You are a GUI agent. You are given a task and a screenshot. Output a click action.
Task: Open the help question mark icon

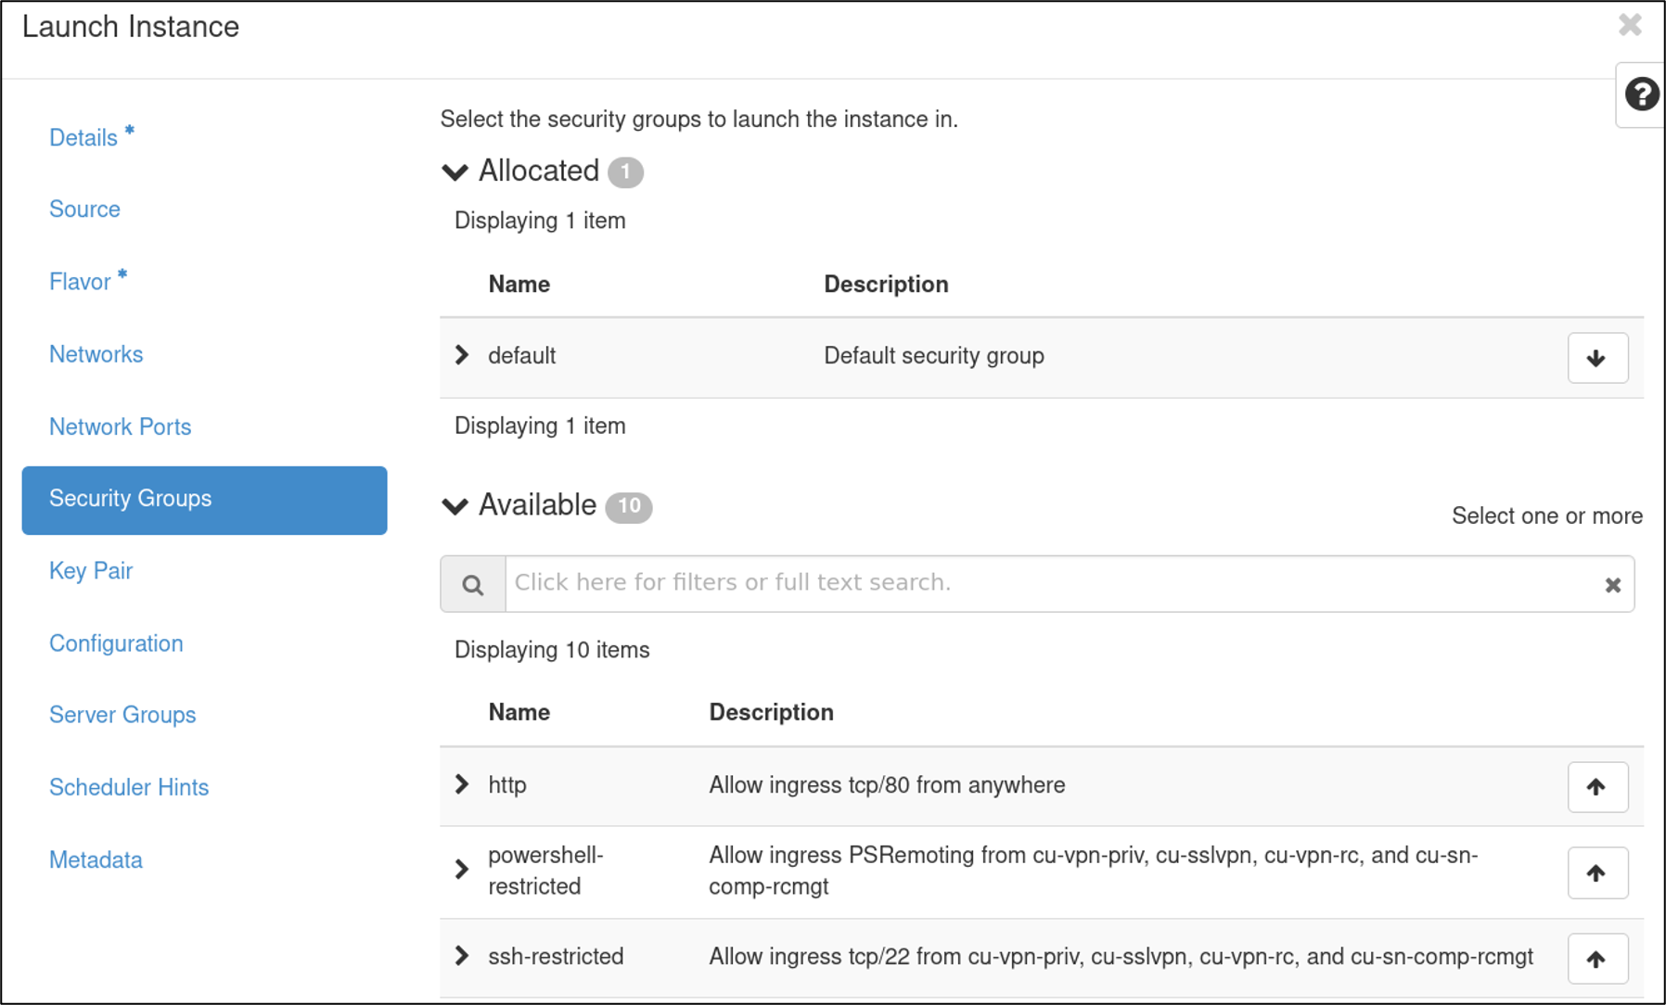point(1641,95)
